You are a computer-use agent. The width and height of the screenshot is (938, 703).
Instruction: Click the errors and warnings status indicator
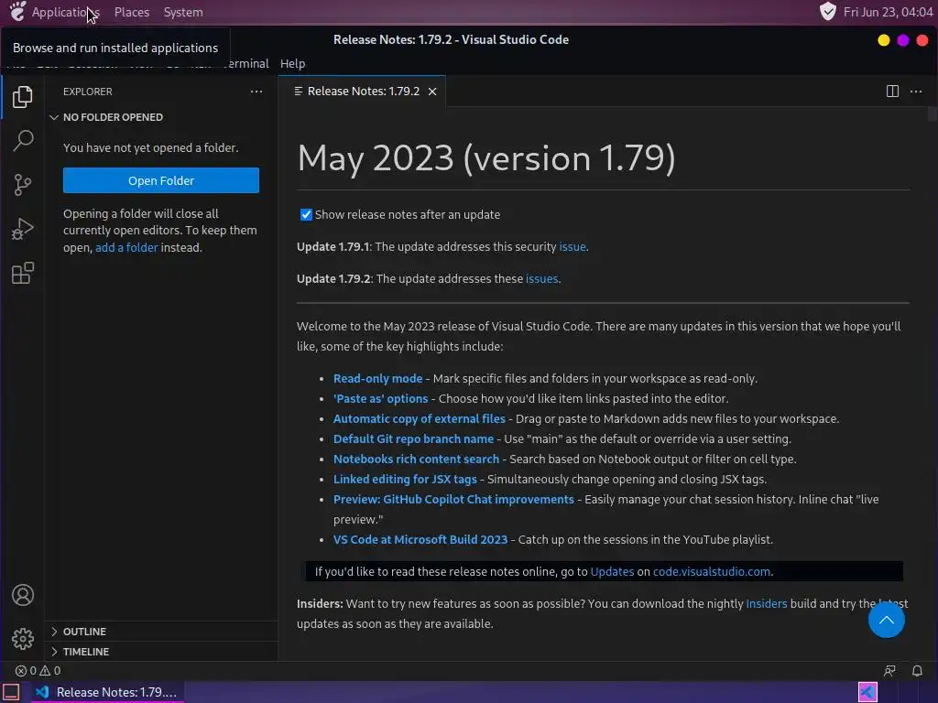(38, 671)
